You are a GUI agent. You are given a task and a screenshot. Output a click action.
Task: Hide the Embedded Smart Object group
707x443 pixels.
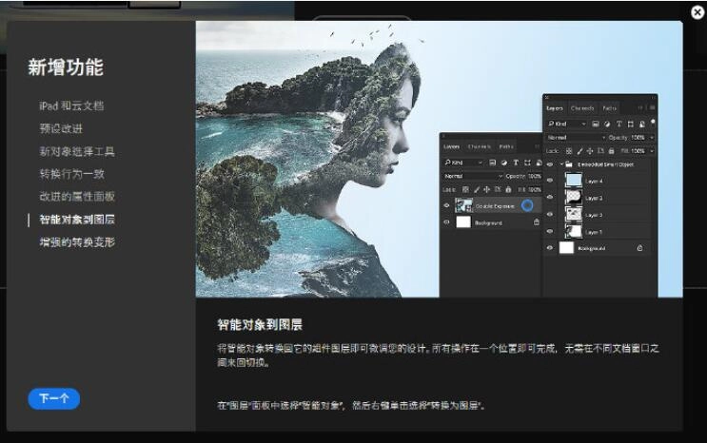pos(550,164)
